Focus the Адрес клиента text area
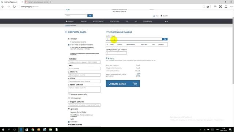 coord(84,89)
